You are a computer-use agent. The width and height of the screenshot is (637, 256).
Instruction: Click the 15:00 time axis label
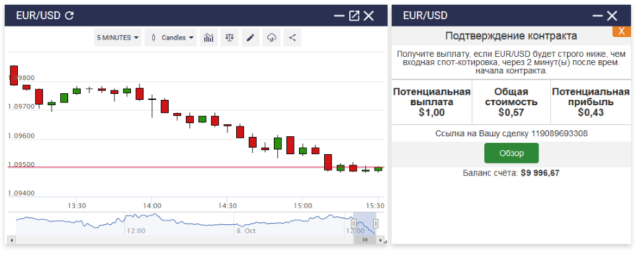click(303, 205)
